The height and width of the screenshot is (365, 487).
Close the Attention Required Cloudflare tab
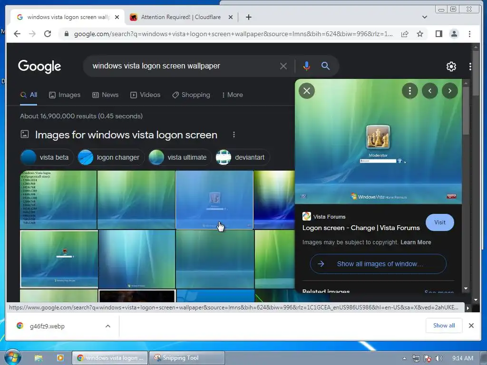click(x=231, y=17)
